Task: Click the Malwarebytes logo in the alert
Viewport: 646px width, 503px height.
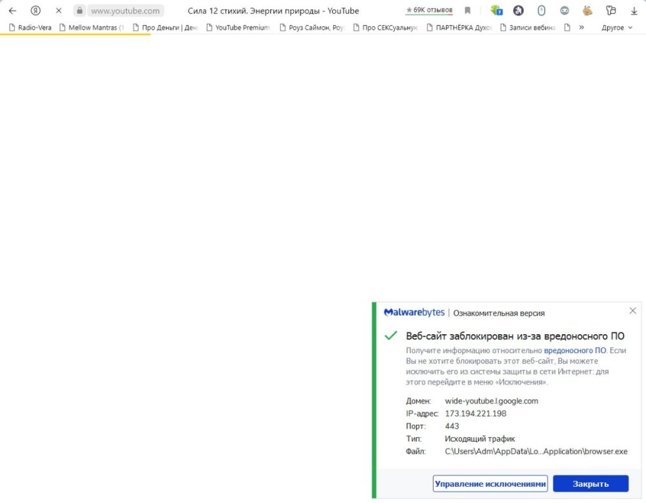Action: (x=414, y=312)
